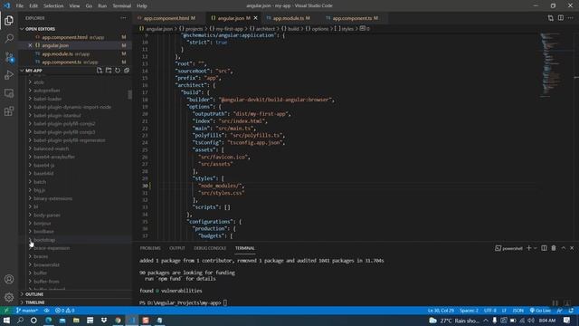Split the editor to the right
Viewport: 579px width, 326px height.
pyautogui.click(x=561, y=18)
